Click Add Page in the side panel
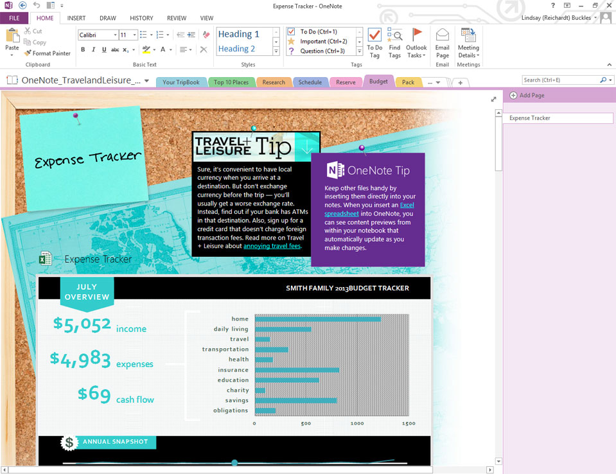Viewport: 616px width, 474px height. [527, 95]
